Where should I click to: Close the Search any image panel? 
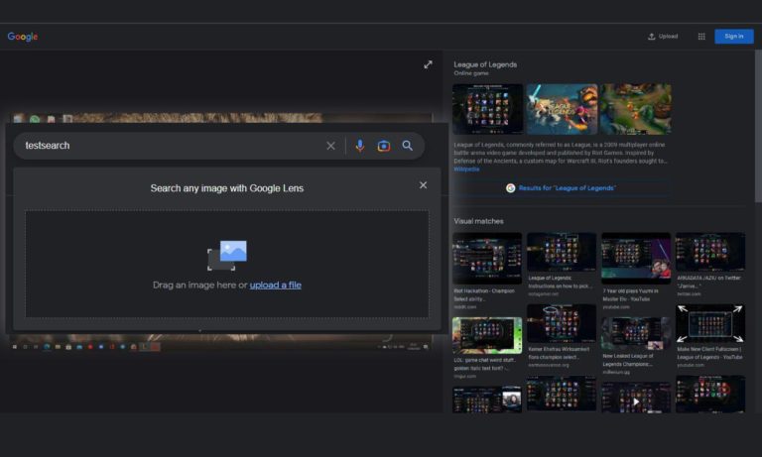[424, 185]
